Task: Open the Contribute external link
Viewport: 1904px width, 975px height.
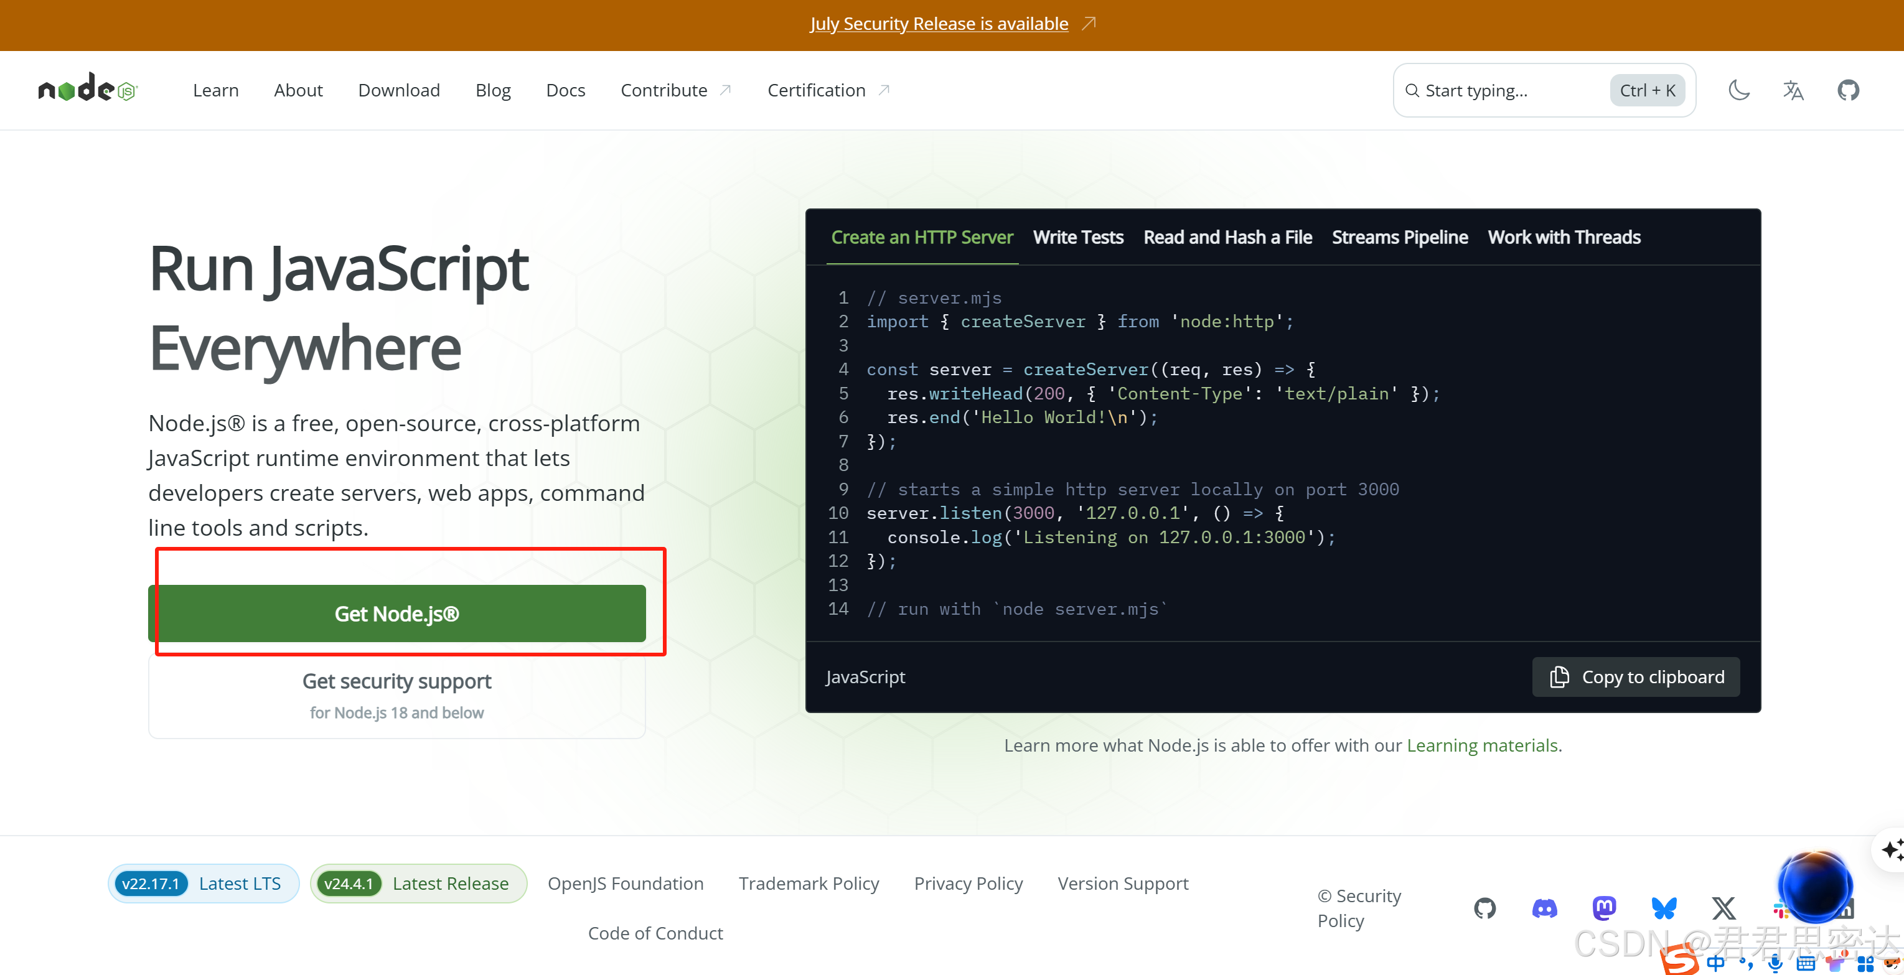Action: (x=675, y=90)
